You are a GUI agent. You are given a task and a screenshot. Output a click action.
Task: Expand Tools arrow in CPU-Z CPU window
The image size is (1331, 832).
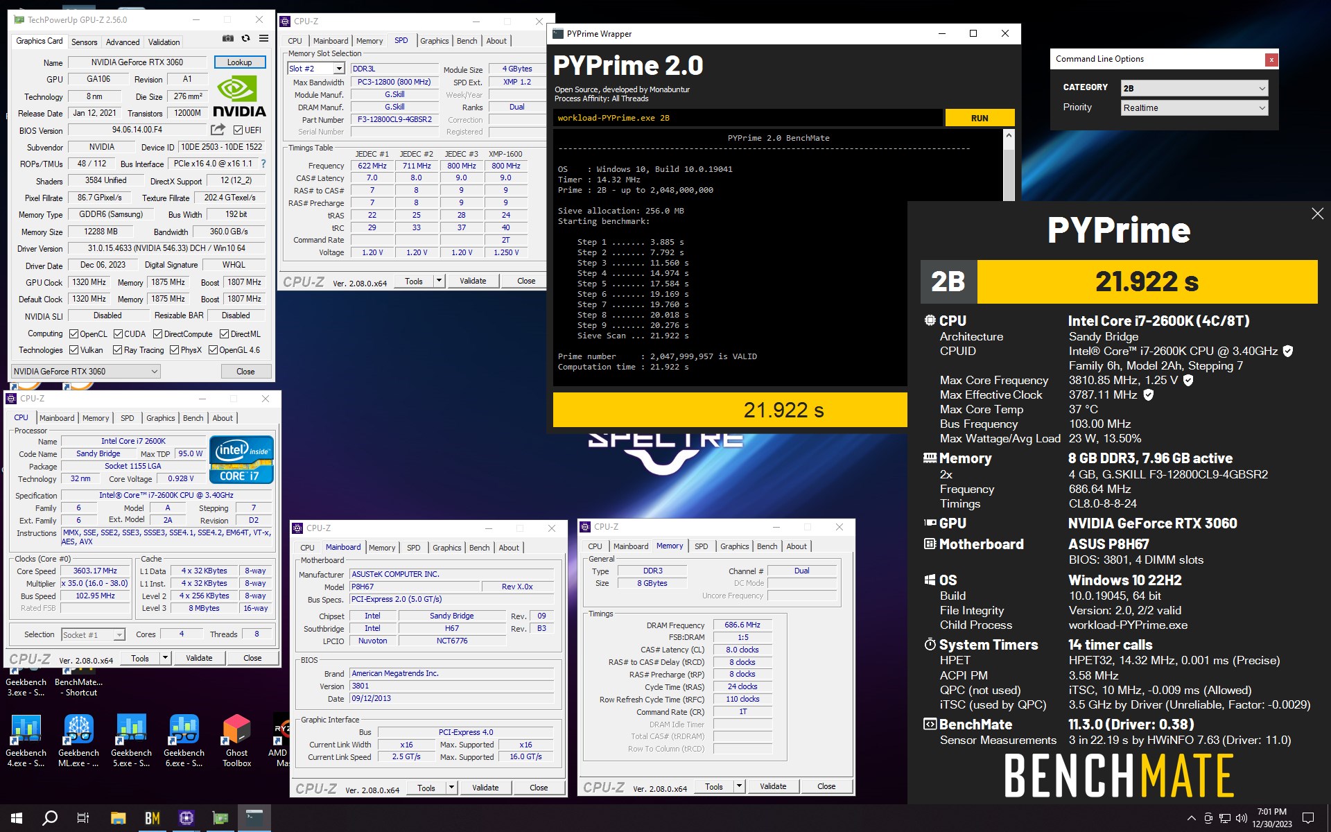[165, 658]
